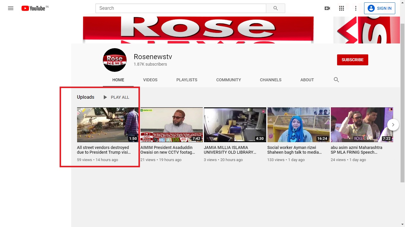This screenshot has height=227, width=405.
Task: Focus the Search input field
Action: coord(181,8)
